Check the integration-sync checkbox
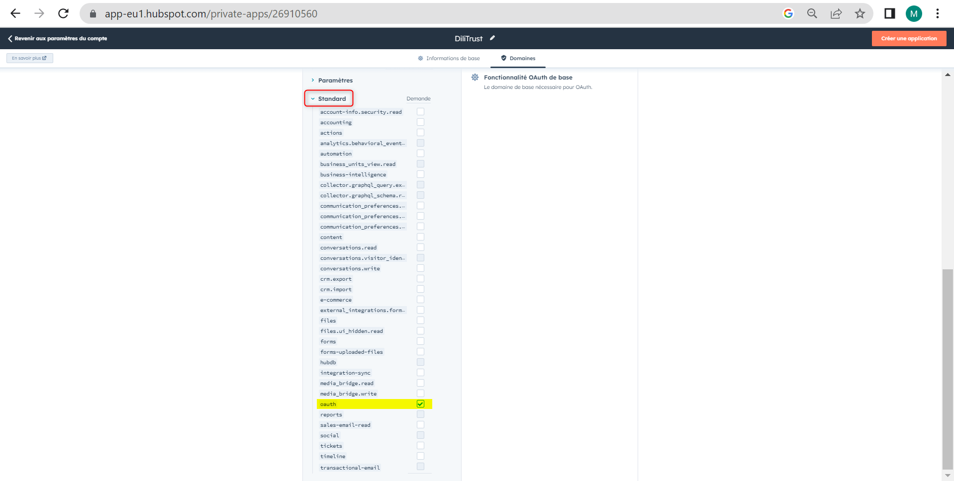Image resolution: width=954 pixels, height=481 pixels. point(420,373)
